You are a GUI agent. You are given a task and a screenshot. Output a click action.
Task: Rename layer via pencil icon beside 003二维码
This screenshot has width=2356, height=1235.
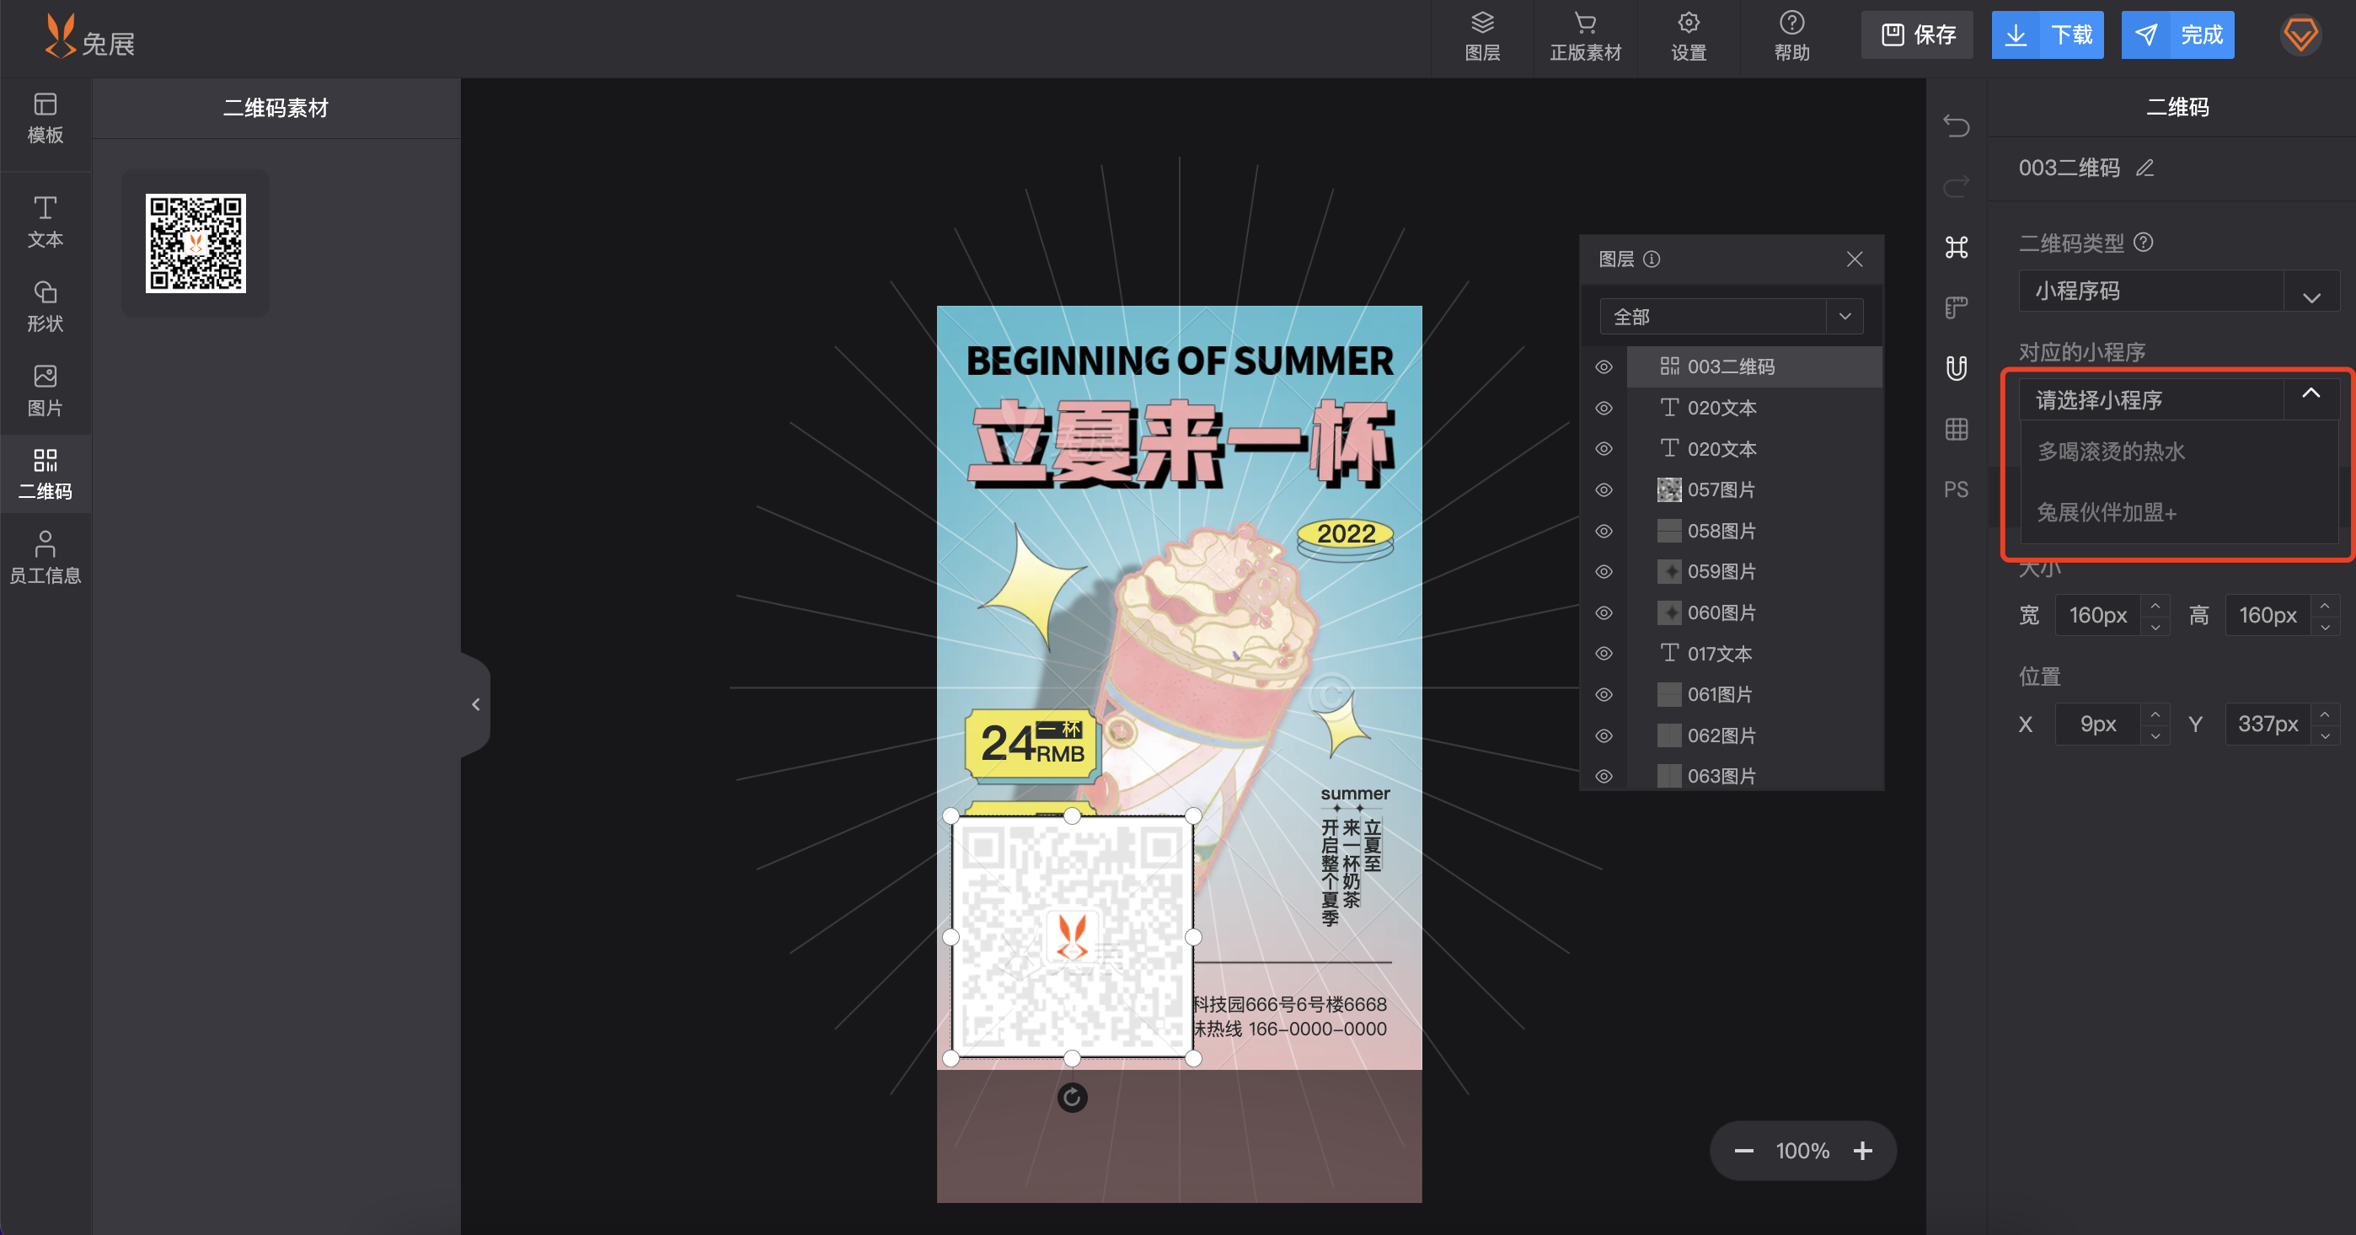click(2144, 168)
